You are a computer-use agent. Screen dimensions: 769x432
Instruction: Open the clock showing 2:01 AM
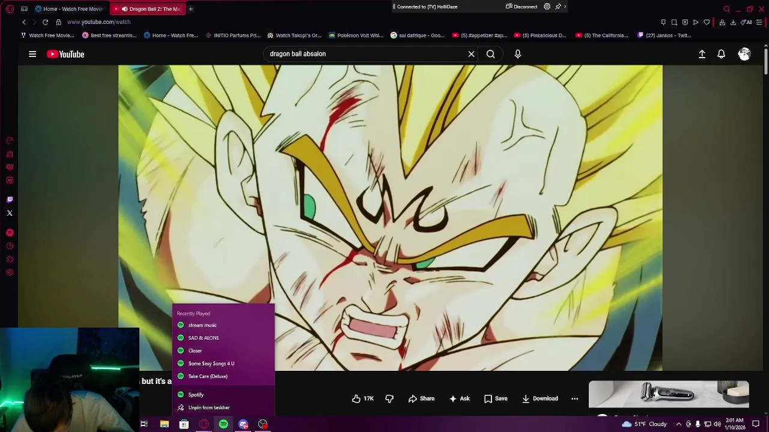(734, 424)
